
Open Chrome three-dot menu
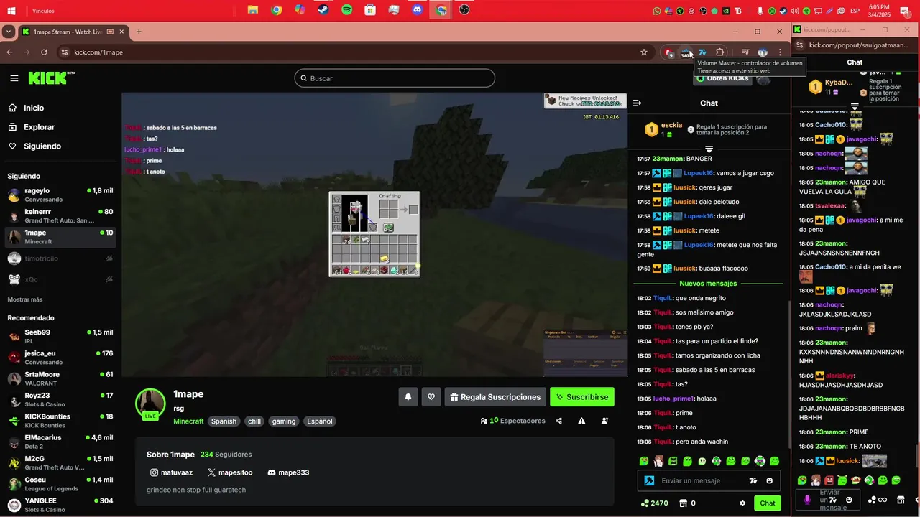[780, 52]
